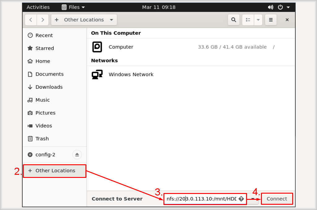The height and width of the screenshot is (210, 317).
Task: Open Pictures folder in sidebar
Action: tap(54, 113)
